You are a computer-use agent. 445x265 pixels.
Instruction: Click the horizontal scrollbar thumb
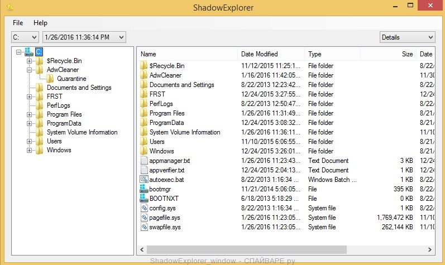coord(246,250)
